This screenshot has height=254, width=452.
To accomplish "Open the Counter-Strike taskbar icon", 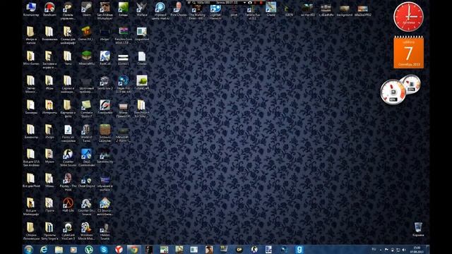I will pos(254,249).
